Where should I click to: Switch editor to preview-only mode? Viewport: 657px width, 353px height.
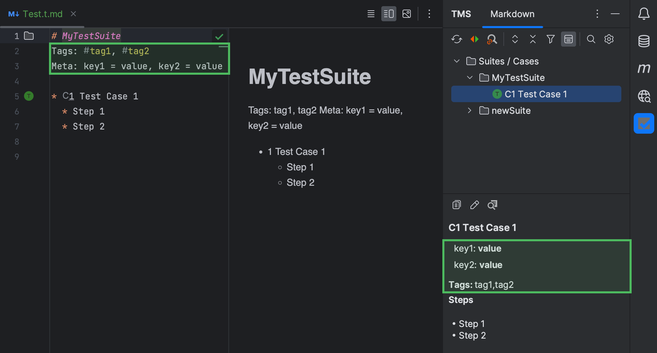pos(406,14)
